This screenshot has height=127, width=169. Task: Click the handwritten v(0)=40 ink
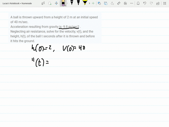tap(74, 48)
